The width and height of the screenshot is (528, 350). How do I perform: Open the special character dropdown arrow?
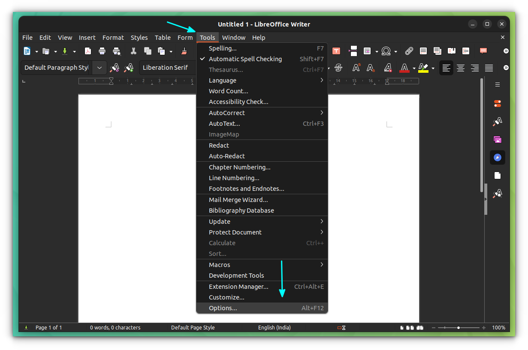(x=395, y=52)
